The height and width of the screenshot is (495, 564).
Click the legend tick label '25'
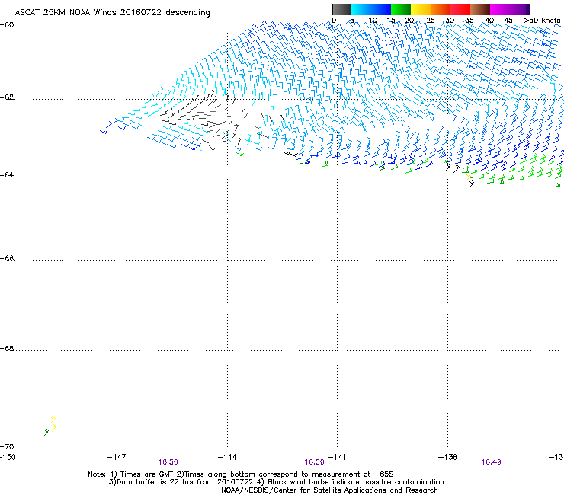pos(431,20)
